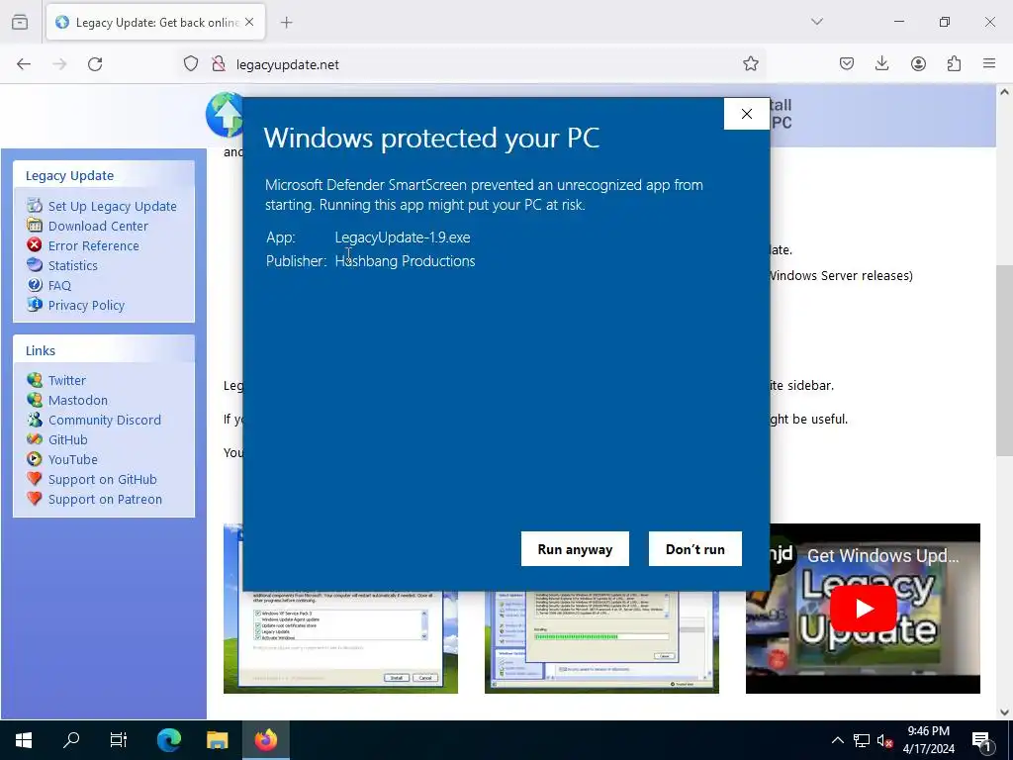The height and width of the screenshot is (760, 1013).
Task: Open clock showing 9:46 PM
Action: tap(928, 740)
